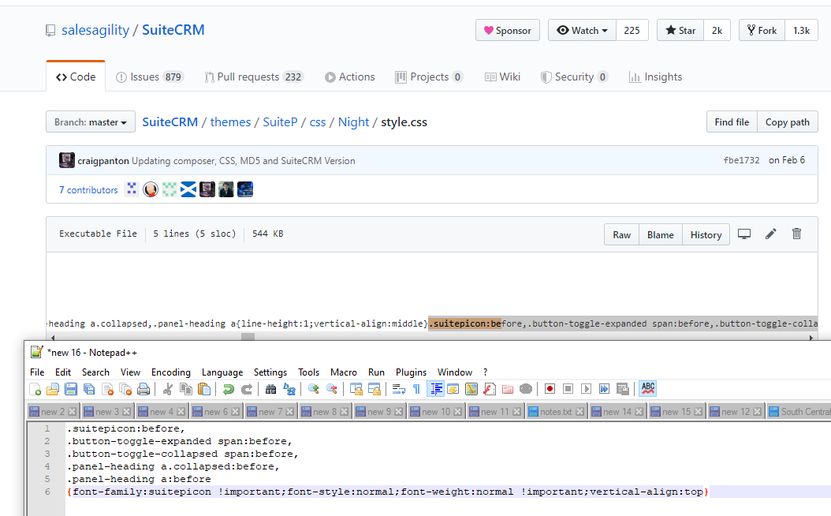
Task: Click the Open file folder icon in Notepad++
Action: 53,389
